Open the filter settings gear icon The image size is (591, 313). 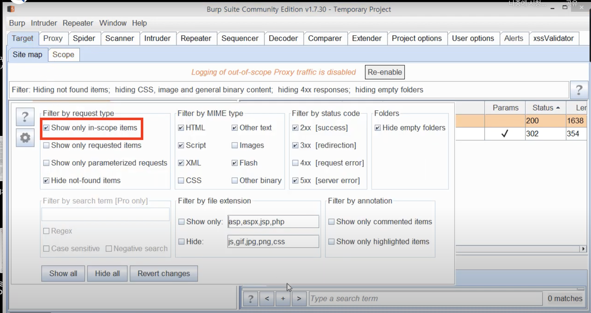pos(25,138)
